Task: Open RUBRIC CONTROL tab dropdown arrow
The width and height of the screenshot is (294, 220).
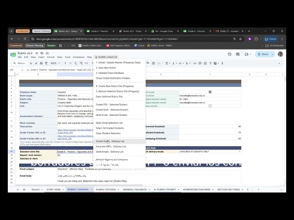Action: click(x=91, y=189)
